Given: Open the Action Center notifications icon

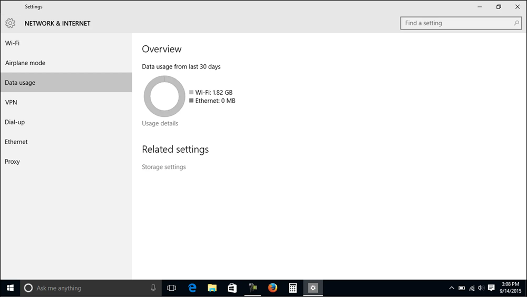Looking at the screenshot, I should (491, 288).
